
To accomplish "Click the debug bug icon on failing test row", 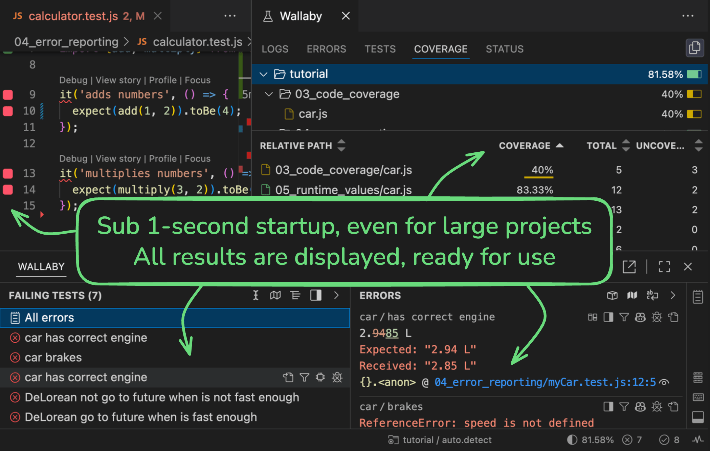I will click(x=337, y=377).
